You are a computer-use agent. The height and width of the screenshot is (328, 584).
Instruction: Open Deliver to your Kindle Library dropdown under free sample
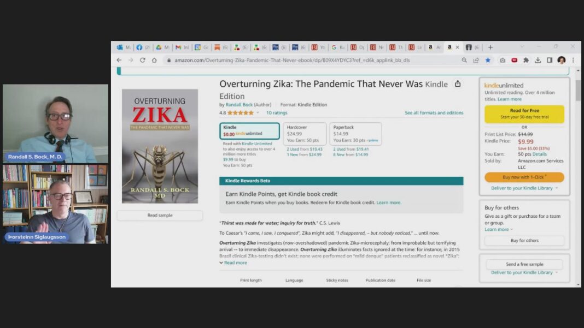pyautogui.click(x=524, y=272)
